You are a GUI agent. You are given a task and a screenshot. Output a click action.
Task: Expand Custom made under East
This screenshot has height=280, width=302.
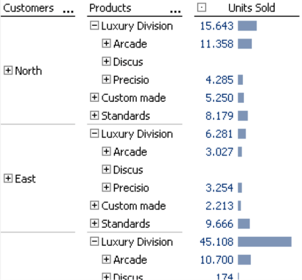click(x=94, y=206)
